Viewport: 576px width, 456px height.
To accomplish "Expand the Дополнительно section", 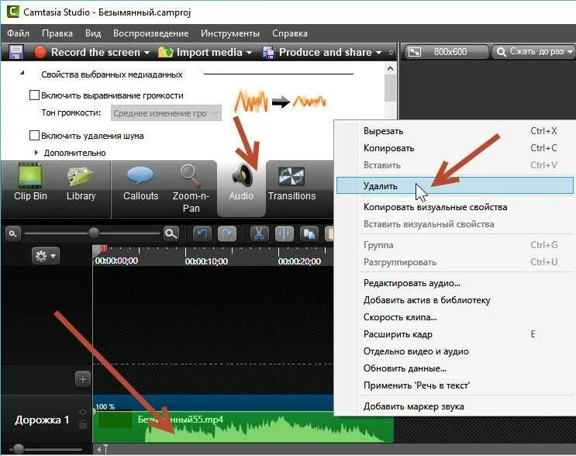I will (x=36, y=153).
